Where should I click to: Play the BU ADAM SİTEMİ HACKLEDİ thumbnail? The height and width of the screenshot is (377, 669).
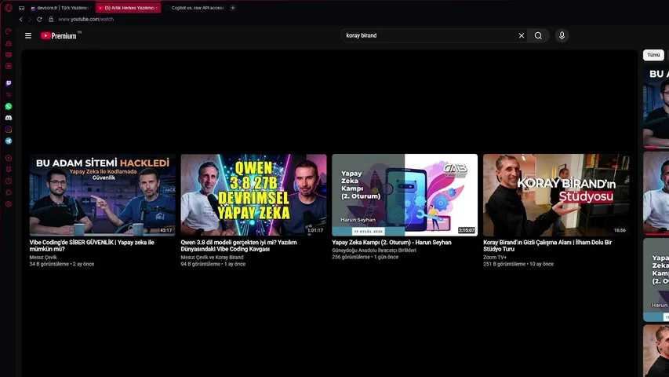pos(103,195)
